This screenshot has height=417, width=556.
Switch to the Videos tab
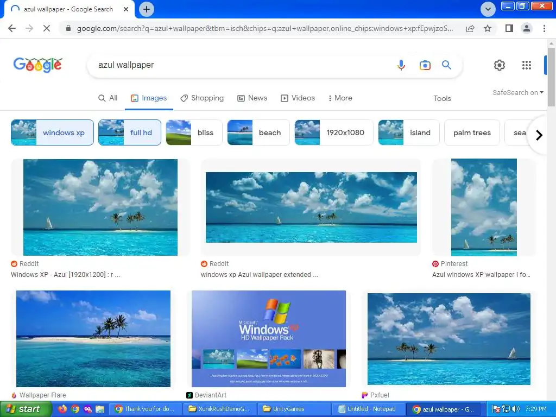[x=298, y=98]
